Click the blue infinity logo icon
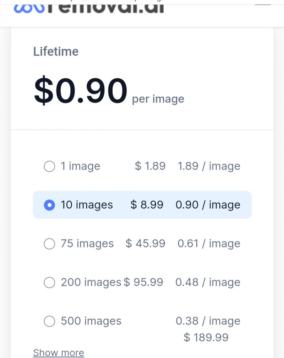Viewport: 284px width, 358px height. [x=29, y=9]
